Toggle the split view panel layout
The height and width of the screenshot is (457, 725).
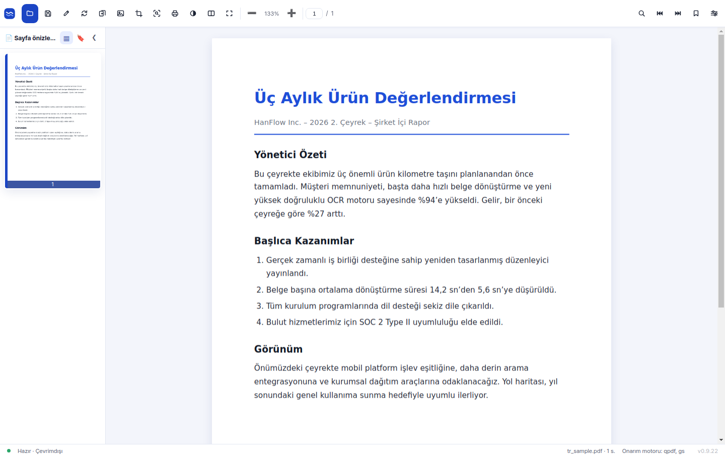[x=211, y=14]
